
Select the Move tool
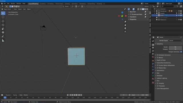click(3, 21)
